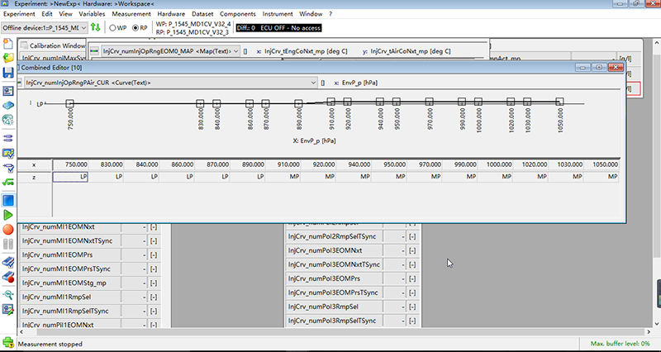This screenshot has width=661, height=352.
Task: Click the two-connector hardware status icon
Action: click(8, 138)
